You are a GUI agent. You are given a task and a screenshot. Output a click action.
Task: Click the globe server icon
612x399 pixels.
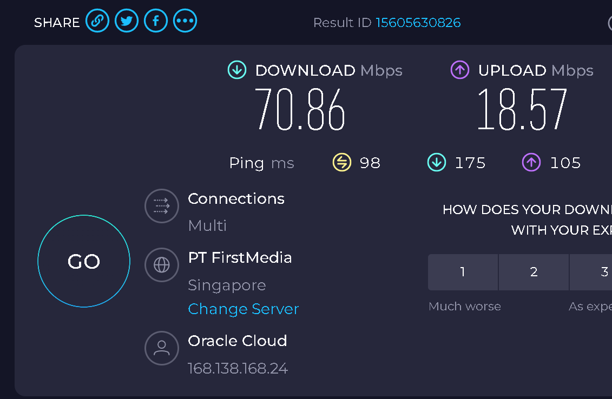(162, 265)
